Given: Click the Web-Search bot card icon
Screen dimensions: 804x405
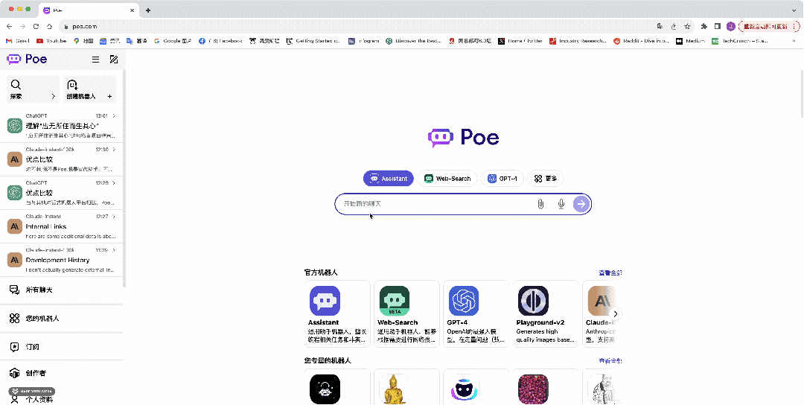Looking at the screenshot, I should [x=394, y=301].
